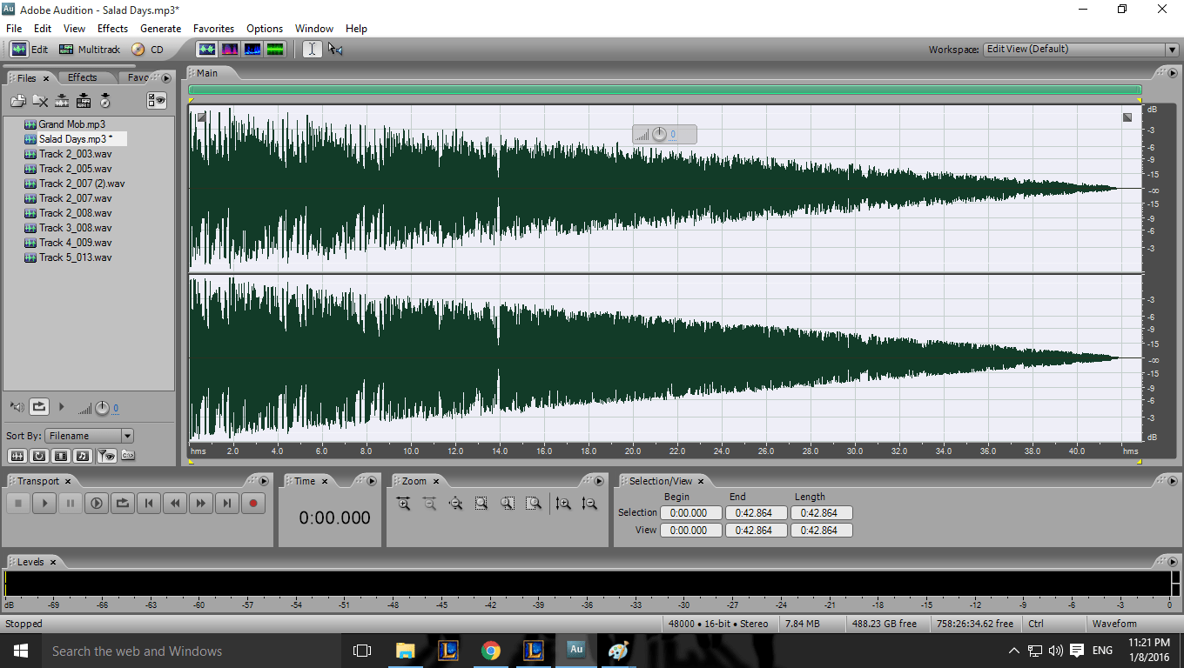
Task: Open full path options icon in Files panel
Action: pos(127,455)
